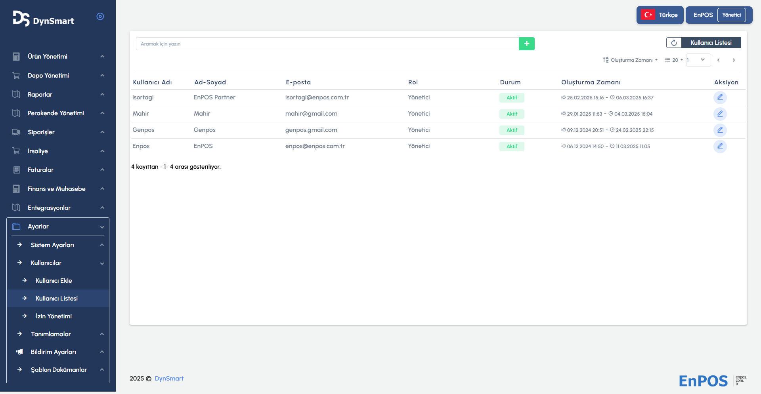Click the search input field
This screenshot has width=761, height=394.
coord(327,44)
